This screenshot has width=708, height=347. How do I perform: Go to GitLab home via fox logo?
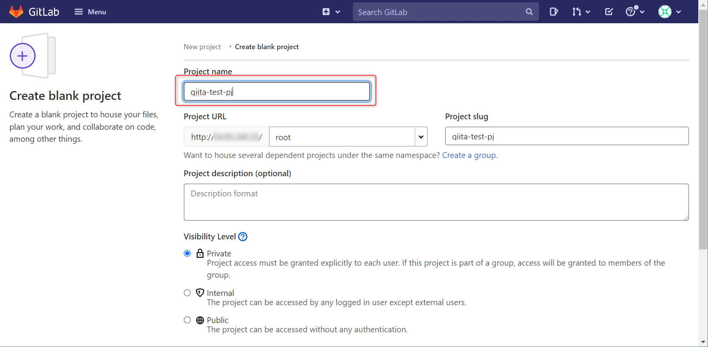tap(16, 12)
